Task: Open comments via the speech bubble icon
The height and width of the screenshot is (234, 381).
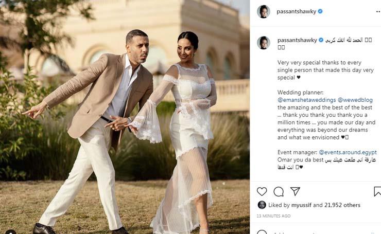Action: [x=279, y=191]
